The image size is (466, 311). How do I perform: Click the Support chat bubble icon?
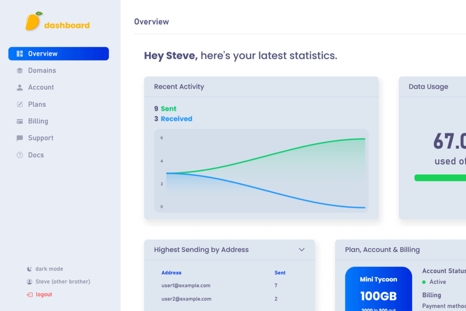(20, 138)
